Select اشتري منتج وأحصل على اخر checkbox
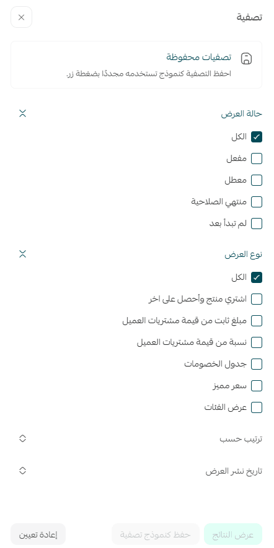This screenshot has width=274, height=548. click(x=257, y=299)
